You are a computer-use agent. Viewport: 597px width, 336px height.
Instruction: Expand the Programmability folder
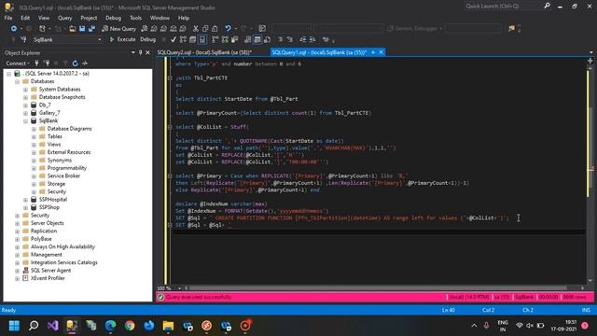34,168
